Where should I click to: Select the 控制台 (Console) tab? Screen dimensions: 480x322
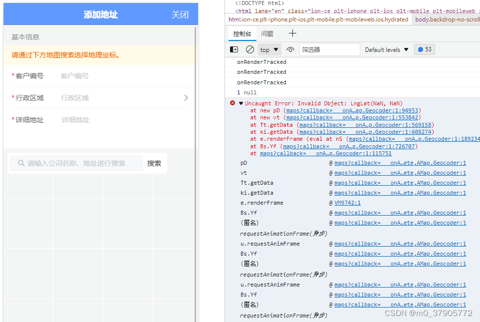click(x=242, y=34)
